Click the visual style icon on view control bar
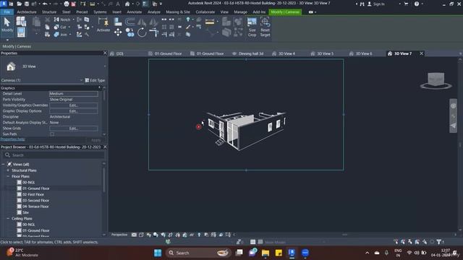Screen dimensions: 463x260 [x=141, y=235]
